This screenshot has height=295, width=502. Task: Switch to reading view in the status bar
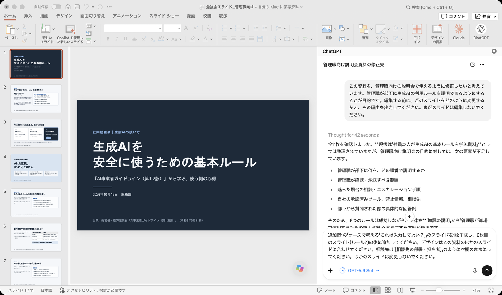pos(400,290)
